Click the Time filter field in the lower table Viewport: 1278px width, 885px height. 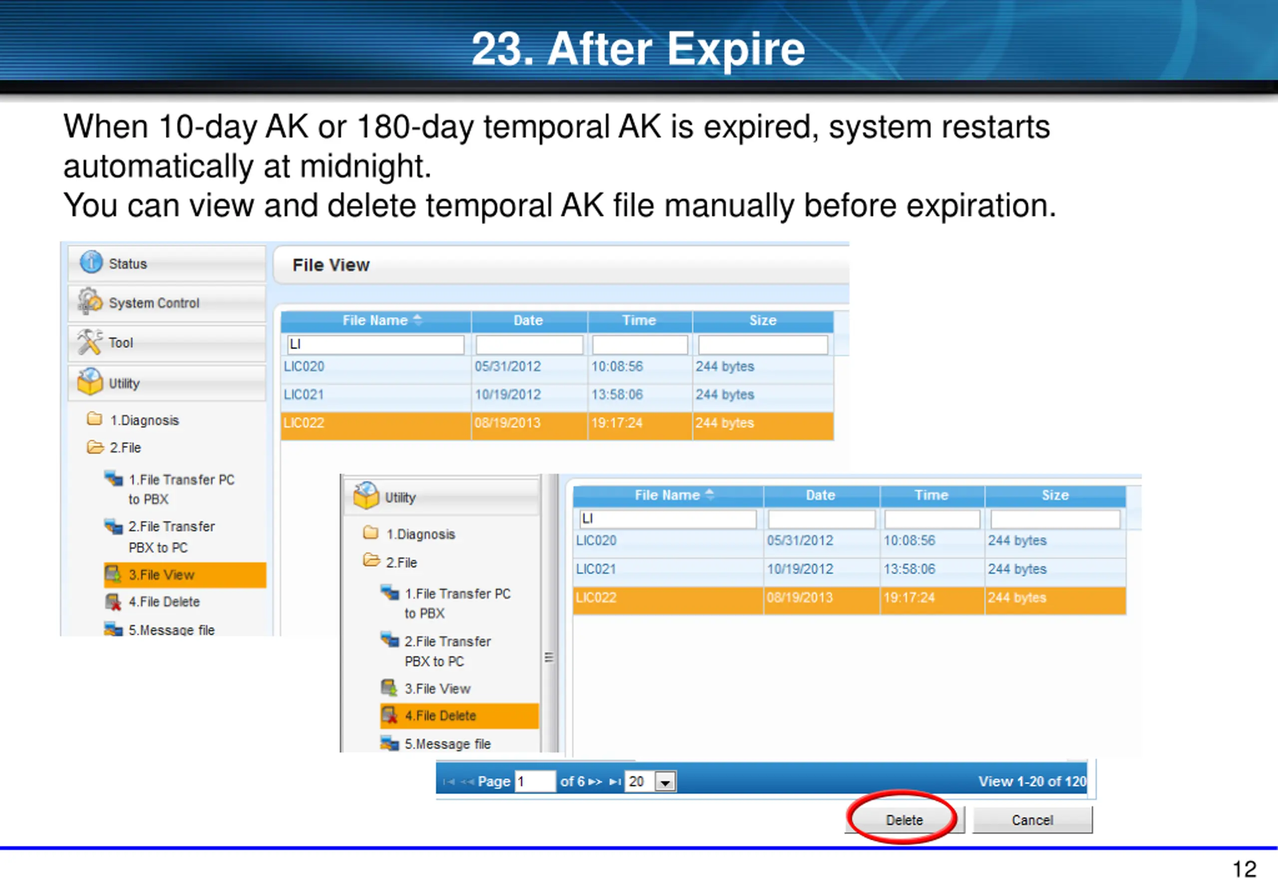click(x=932, y=519)
